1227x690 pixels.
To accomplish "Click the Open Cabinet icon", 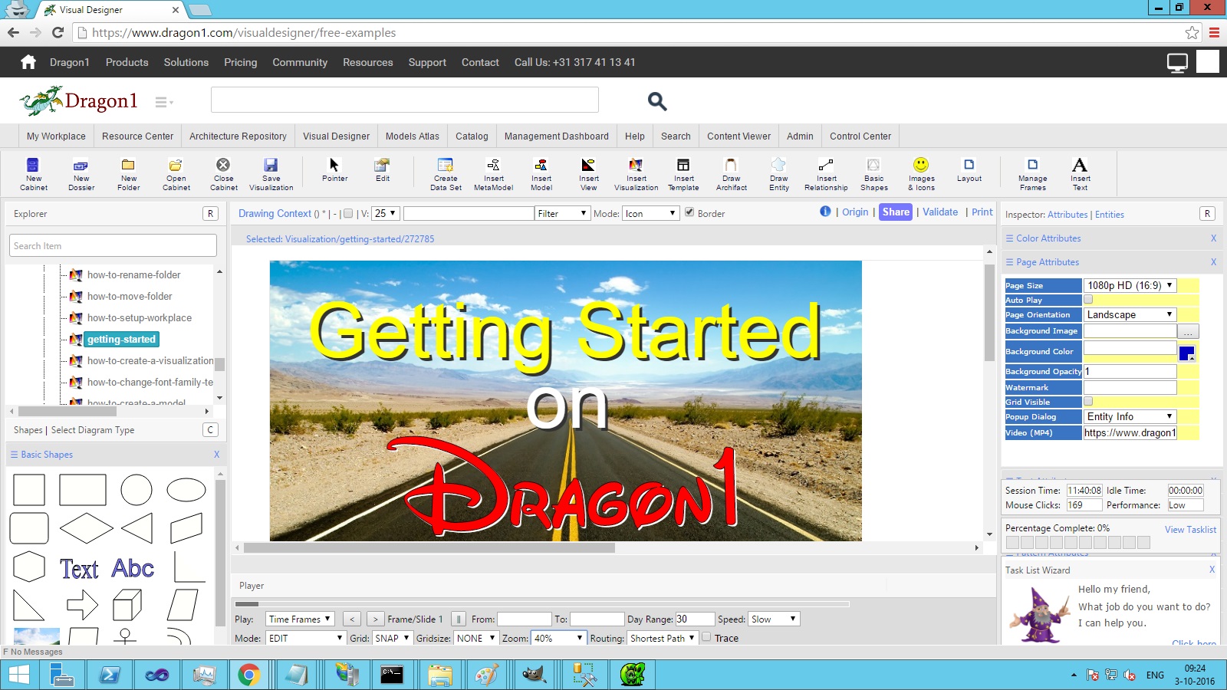I will pyautogui.click(x=176, y=173).
